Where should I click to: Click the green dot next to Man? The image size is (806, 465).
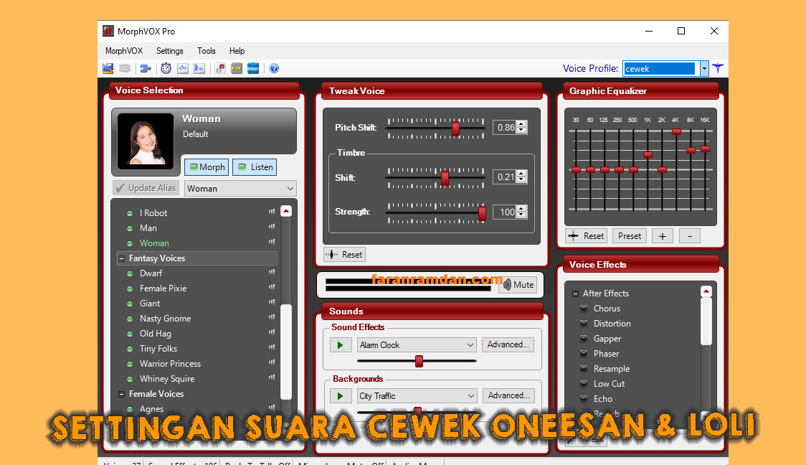pos(130,228)
